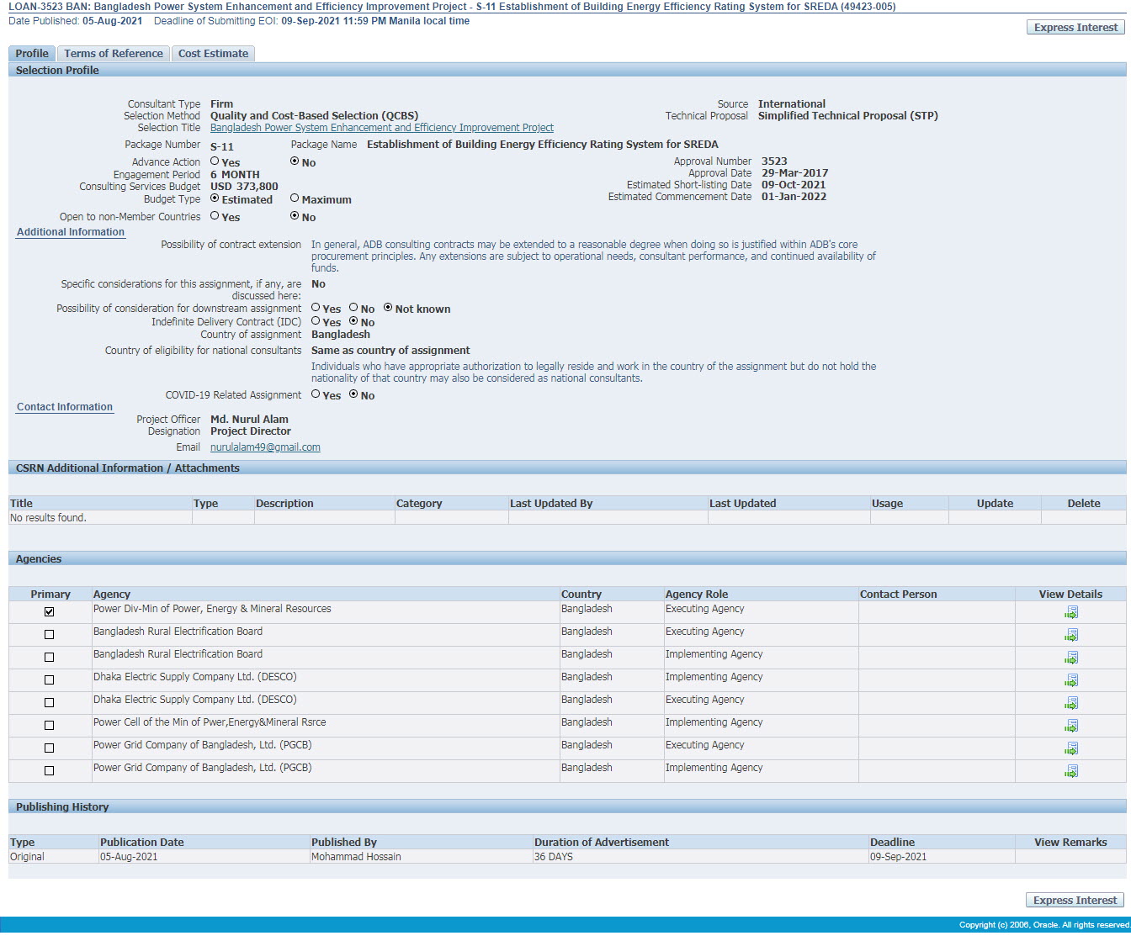The image size is (1131, 941).
Task: Click approval number '3523'
Action: tap(774, 161)
